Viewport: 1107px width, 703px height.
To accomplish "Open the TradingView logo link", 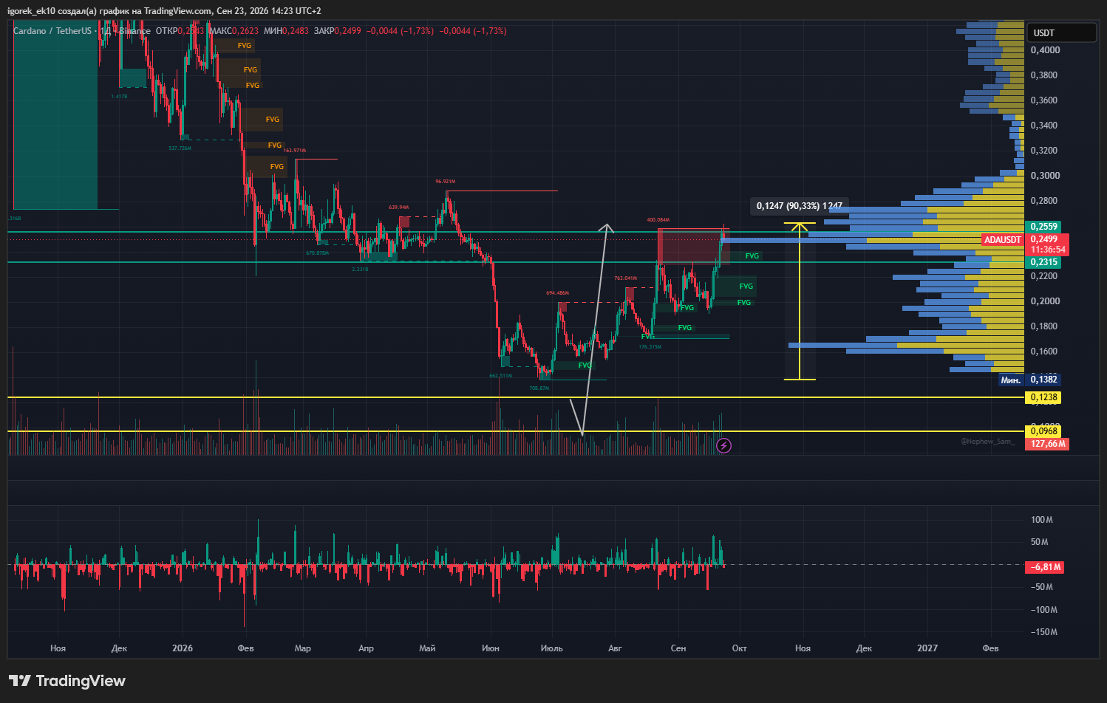I will tap(67, 681).
